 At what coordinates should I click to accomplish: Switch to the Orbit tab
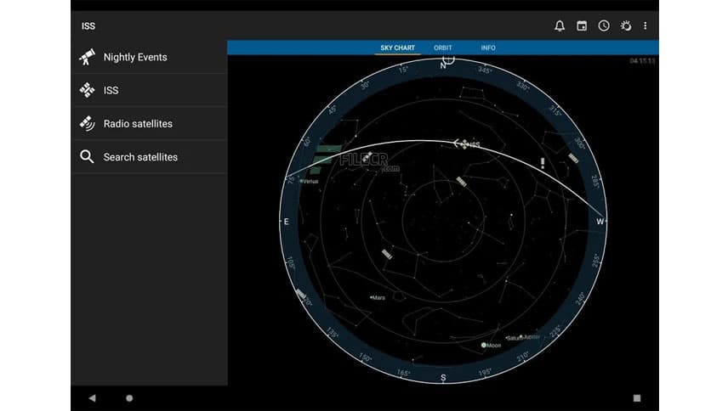443,48
